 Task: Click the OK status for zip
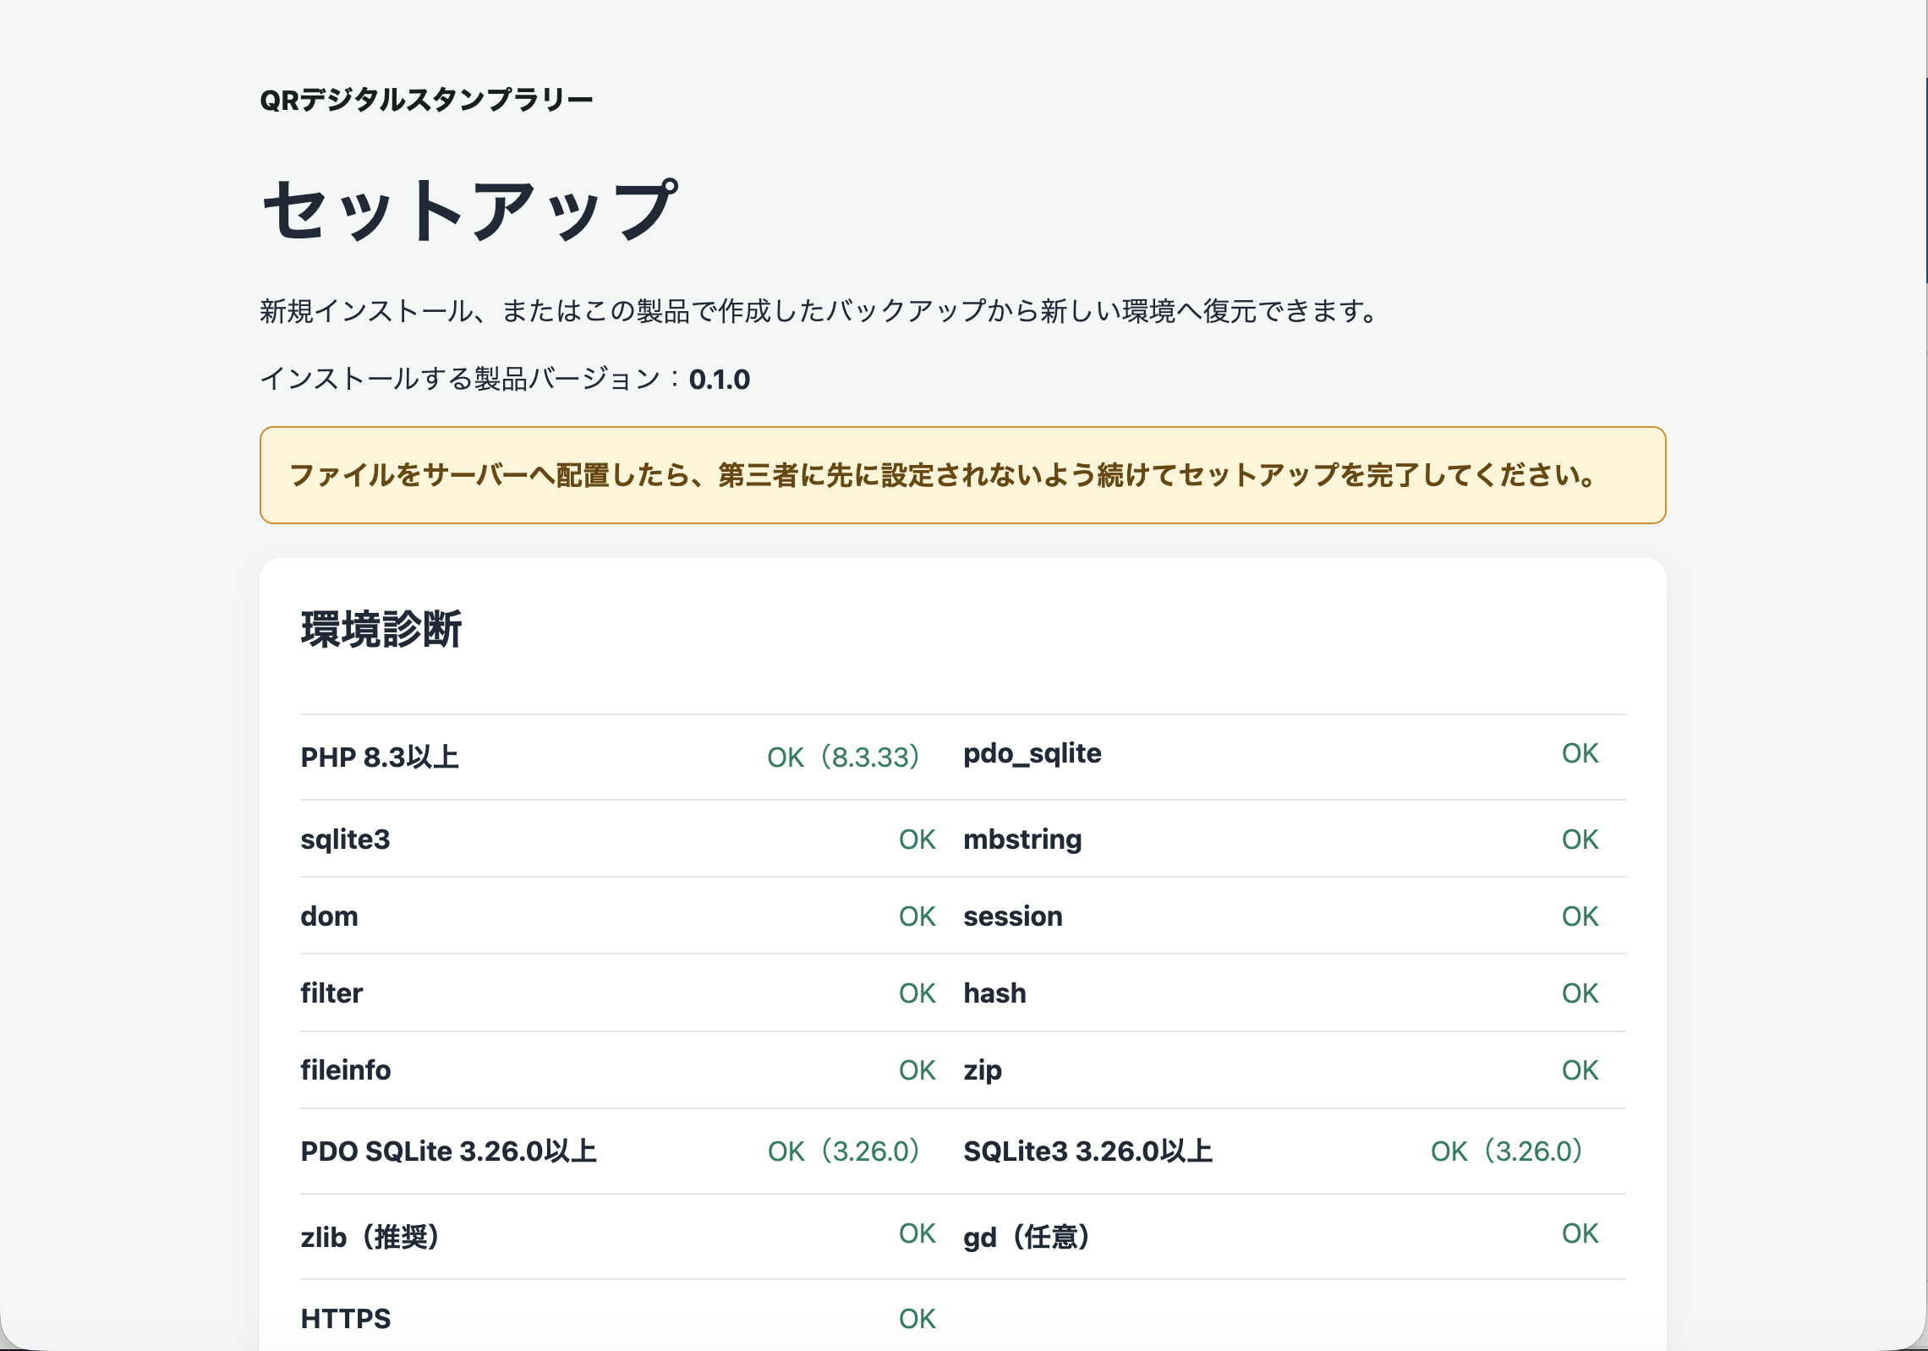click(x=1580, y=1070)
